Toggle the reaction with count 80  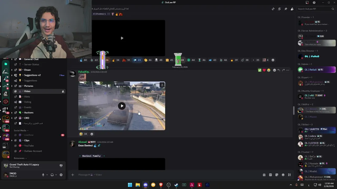[x=83, y=60]
